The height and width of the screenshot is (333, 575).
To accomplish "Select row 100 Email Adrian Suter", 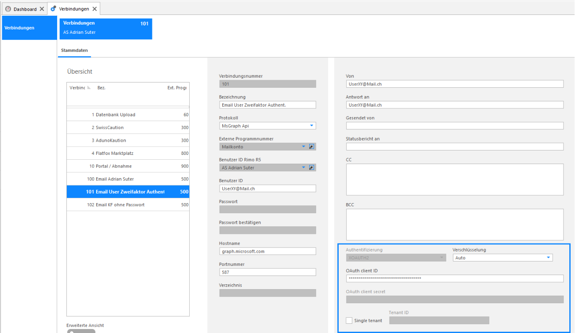I will tap(128, 179).
